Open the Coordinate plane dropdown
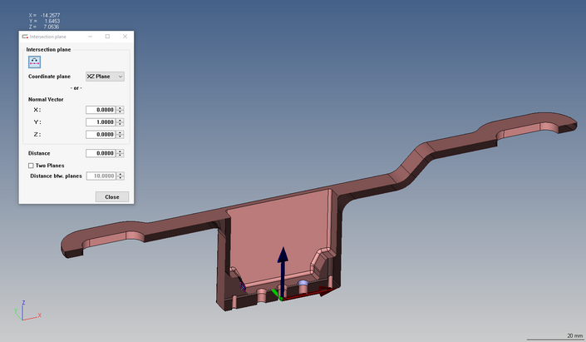This screenshot has height=342, width=586. click(x=105, y=77)
